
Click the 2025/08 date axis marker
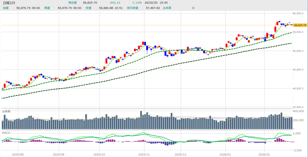[18, 154]
